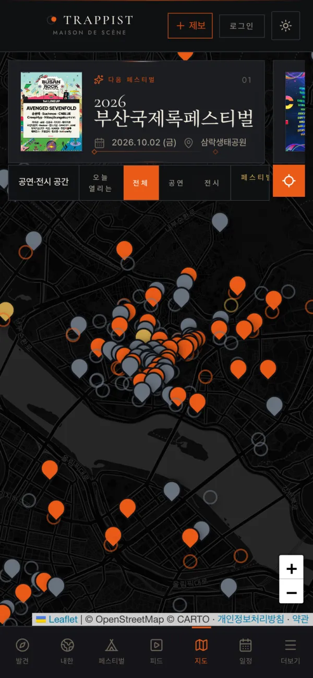Image resolution: width=313 pixels, height=678 pixels.
Task: Go to the 일정 calendar tab
Action: point(246,651)
